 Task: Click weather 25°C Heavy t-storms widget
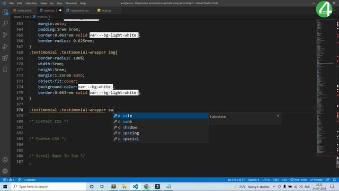click(x=251, y=187)
